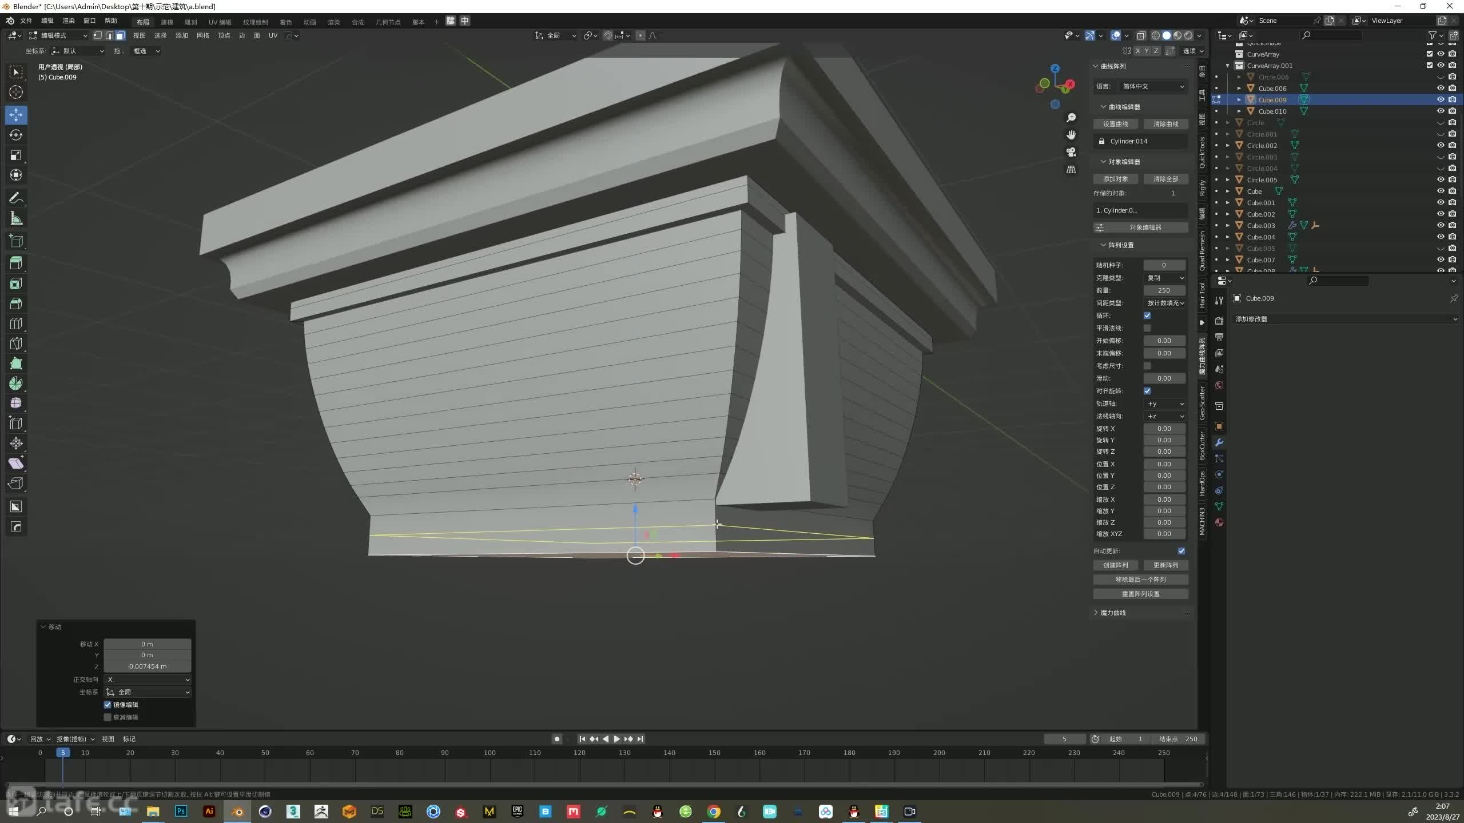Open the Render properties tab icon

click(x=1219, y=321)
